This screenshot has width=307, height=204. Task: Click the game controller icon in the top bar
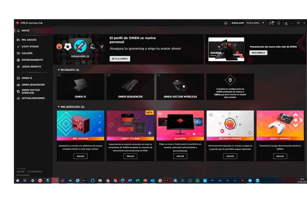point(271,23)
